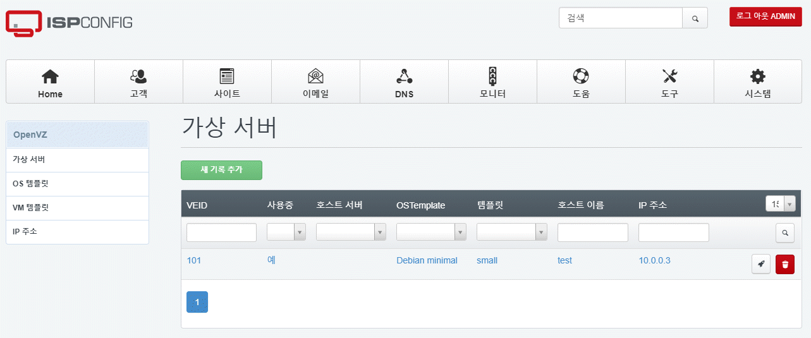
Task: Click the 새 기록 추가 button
Action: 221,170
